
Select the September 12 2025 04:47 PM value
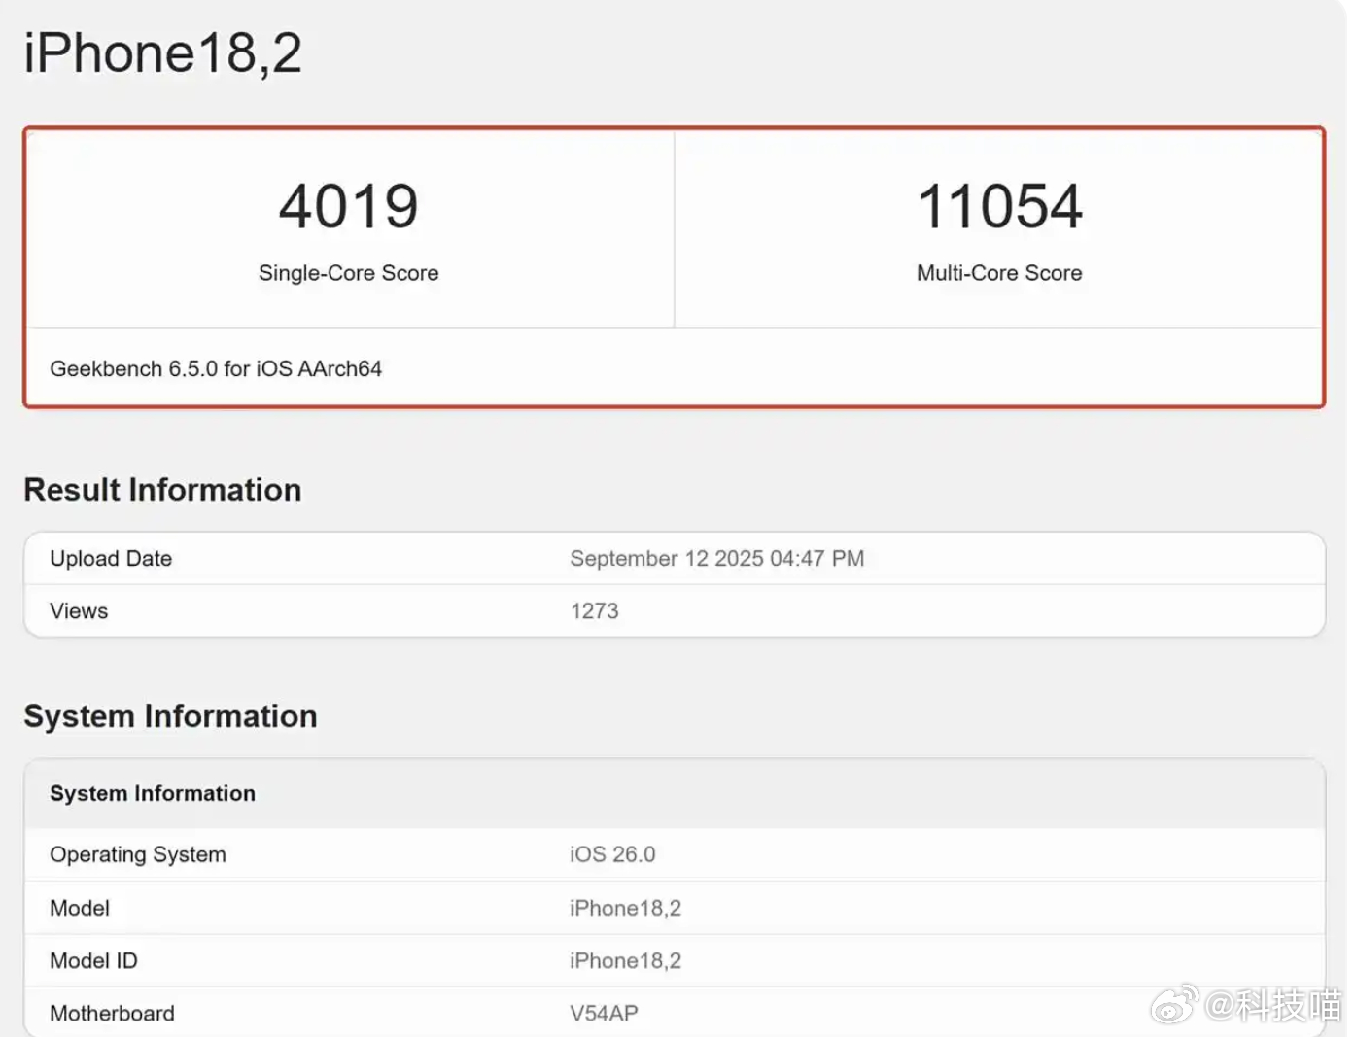coord(716,559)
